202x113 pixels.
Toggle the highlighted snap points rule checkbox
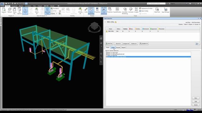pyautogui.click(x=107, y=57)
